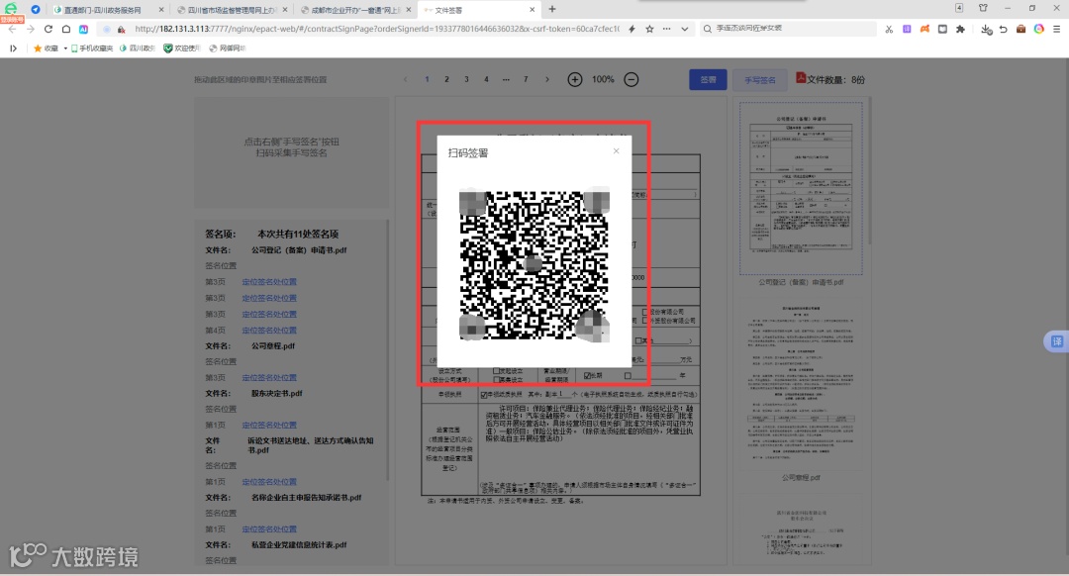
Task: Reload the page with the refresh icon
Action: (49, 30)
